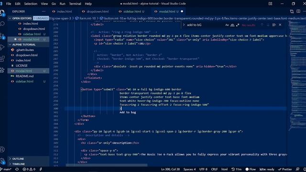306x172 pixels.
Task: Click the find input field 'add to bG'
Action: (x=205, y=25)
